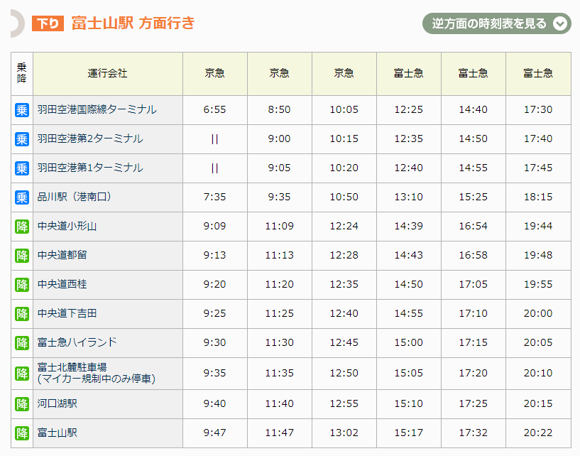Select the stop name 羽田空港第1ターミナル
The image size is (580, 456).
click(x=90, y=168)
